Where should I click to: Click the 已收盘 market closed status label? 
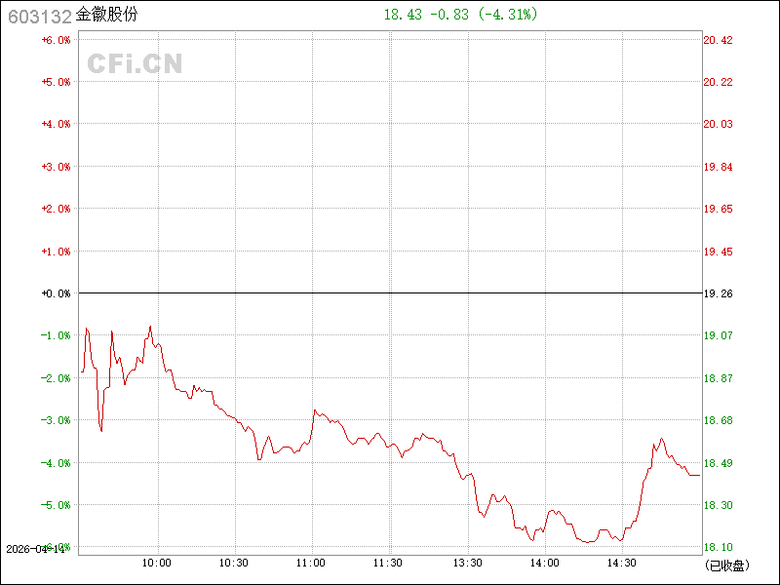tap(726, 565)
